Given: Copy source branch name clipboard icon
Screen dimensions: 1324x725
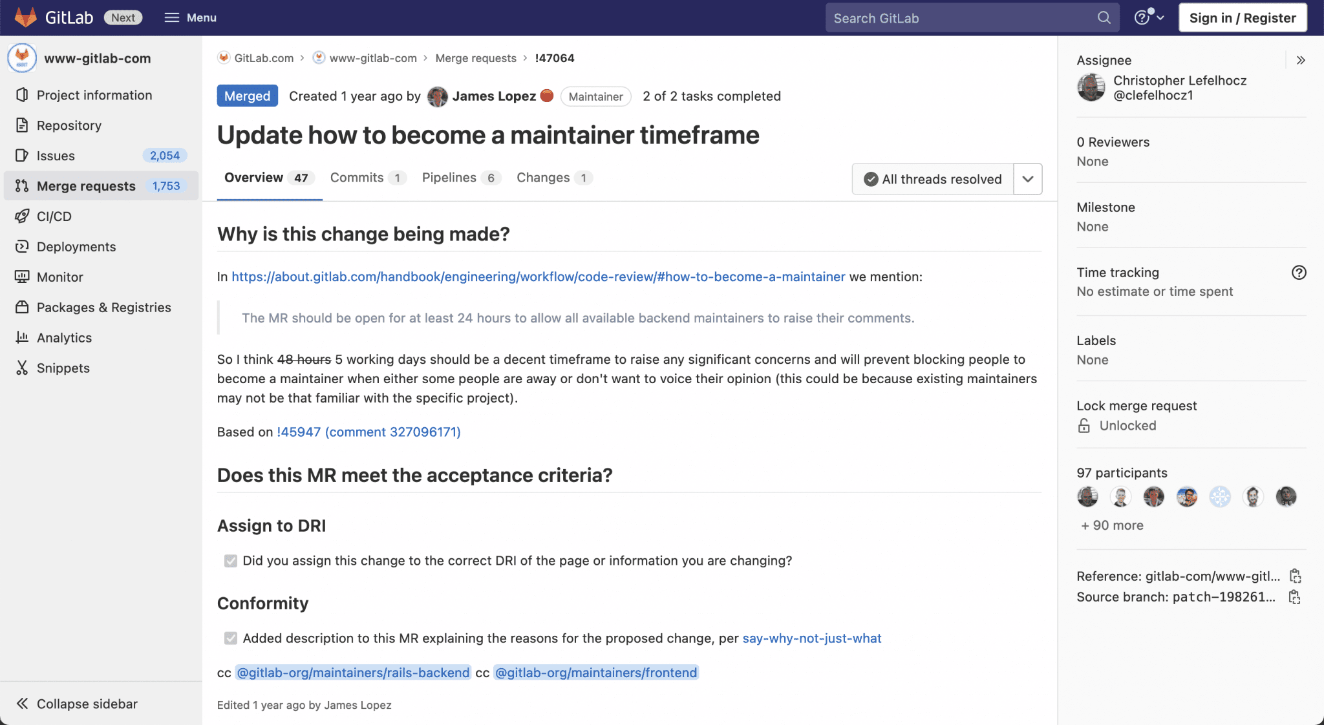Looking at the screenshot, I should (x=1294, y=597).
